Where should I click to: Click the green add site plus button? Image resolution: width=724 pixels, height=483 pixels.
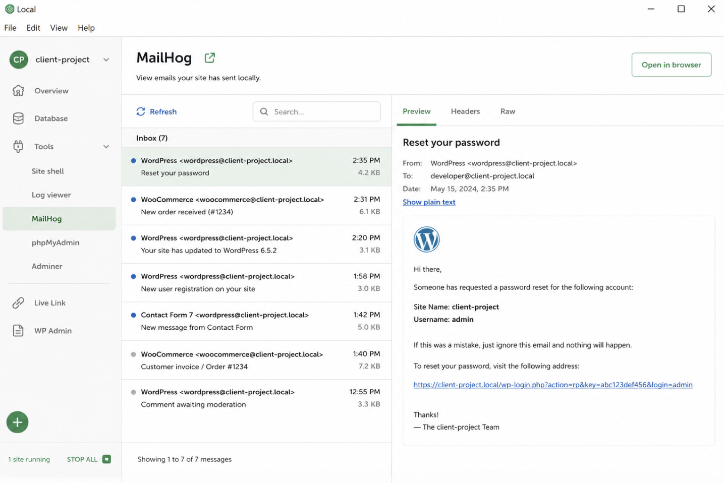point(18,422)
